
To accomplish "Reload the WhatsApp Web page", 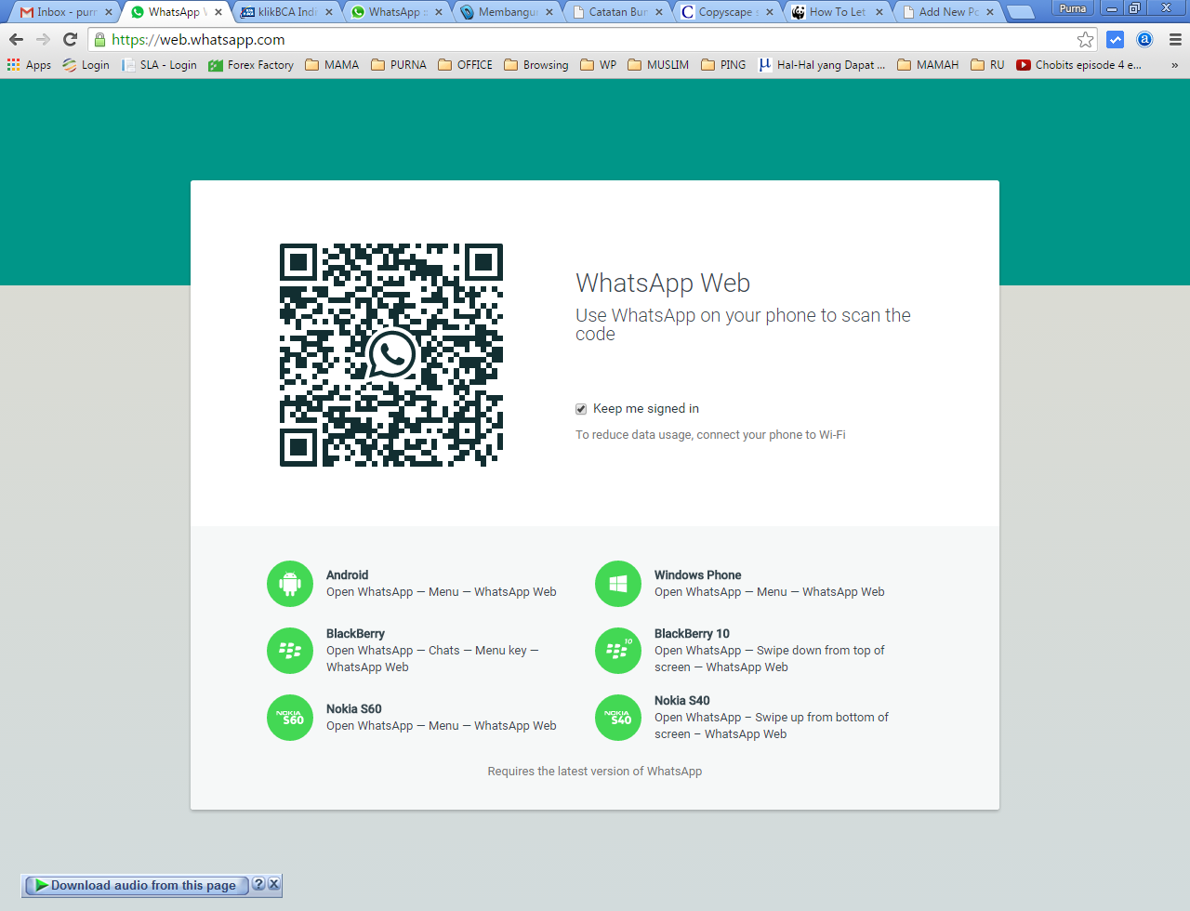I will coord(70,39).
